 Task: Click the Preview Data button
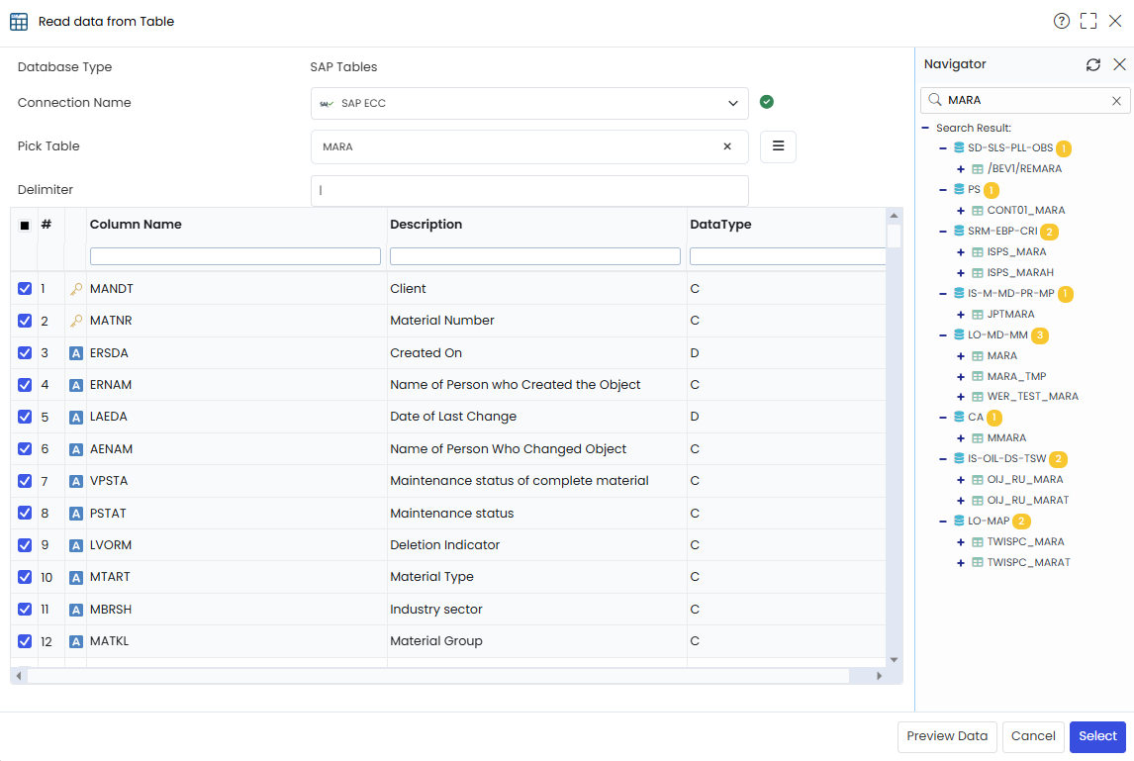(x=947, y=736)
